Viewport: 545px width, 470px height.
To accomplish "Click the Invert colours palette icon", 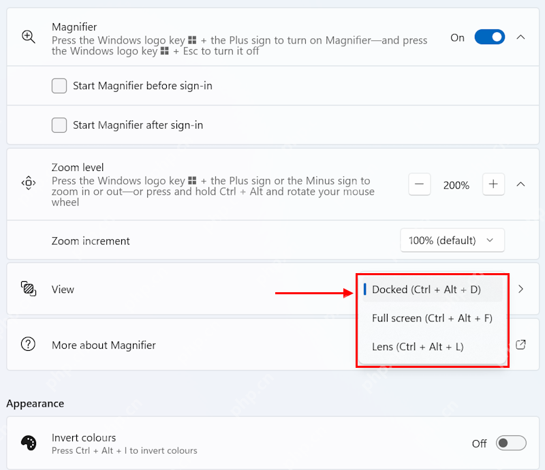I will (29, 443).
